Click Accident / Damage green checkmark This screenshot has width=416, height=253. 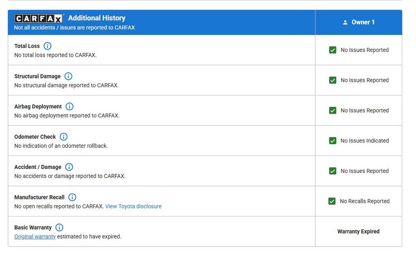click(x=333, y=171)
